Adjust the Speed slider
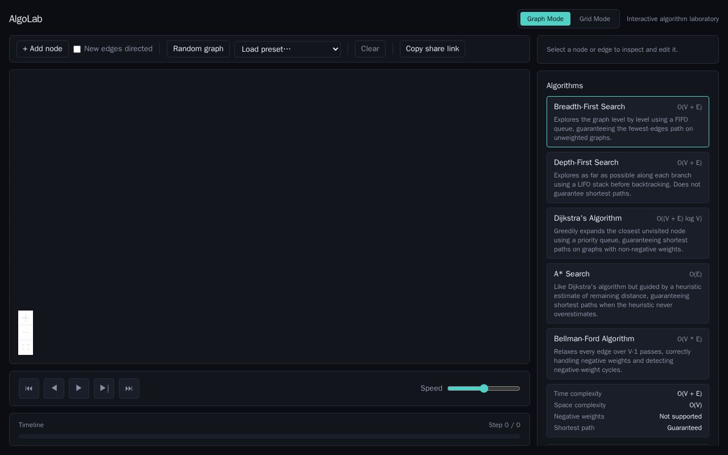 [x=484, y=388]
